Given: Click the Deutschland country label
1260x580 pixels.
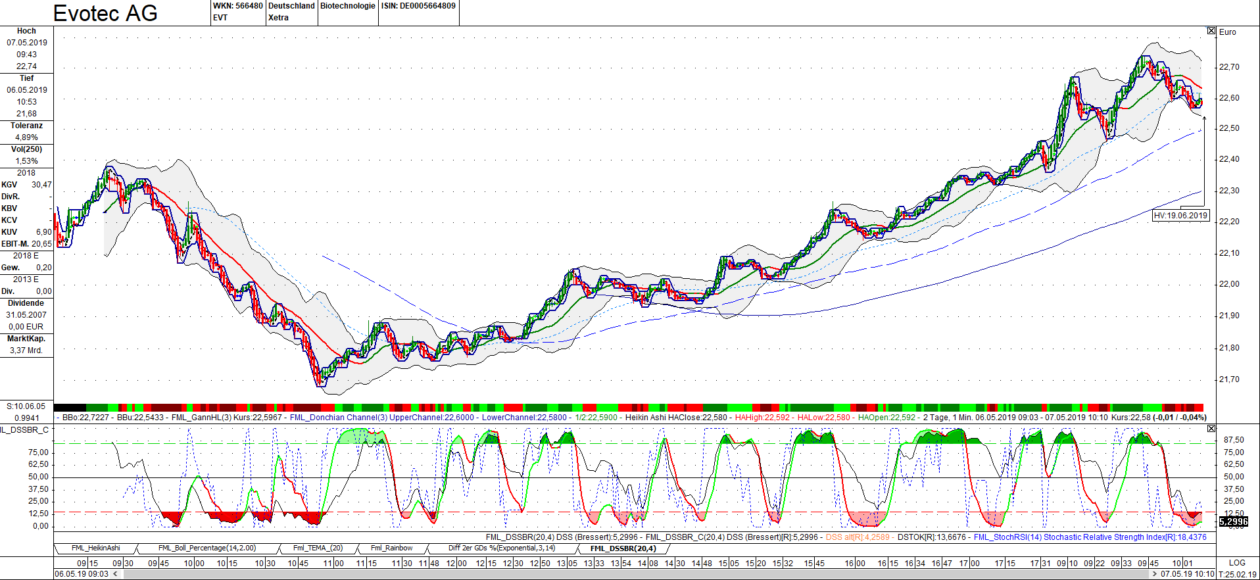Looking at the screenshot, I should point(291,6).
